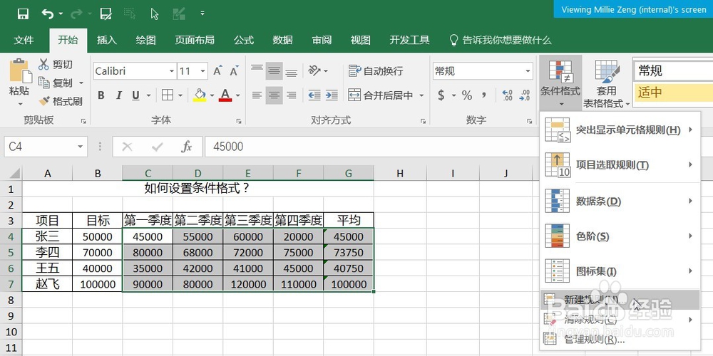Choose 管理规则 manage rules menu item
Screen dimensions: 713x356
point(620,339)
